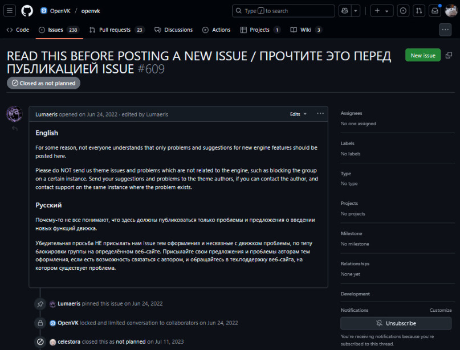Click the Projects sidebar heading
This screenshot has width=460, height=350.
click(x=349, y=203)
